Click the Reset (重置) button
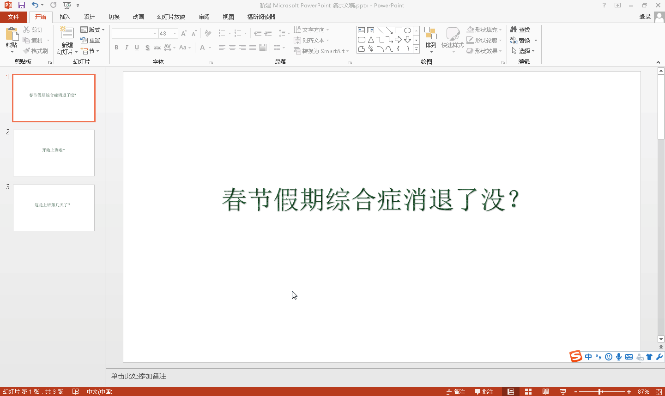 pyautogui.click(x=91, y=40)
